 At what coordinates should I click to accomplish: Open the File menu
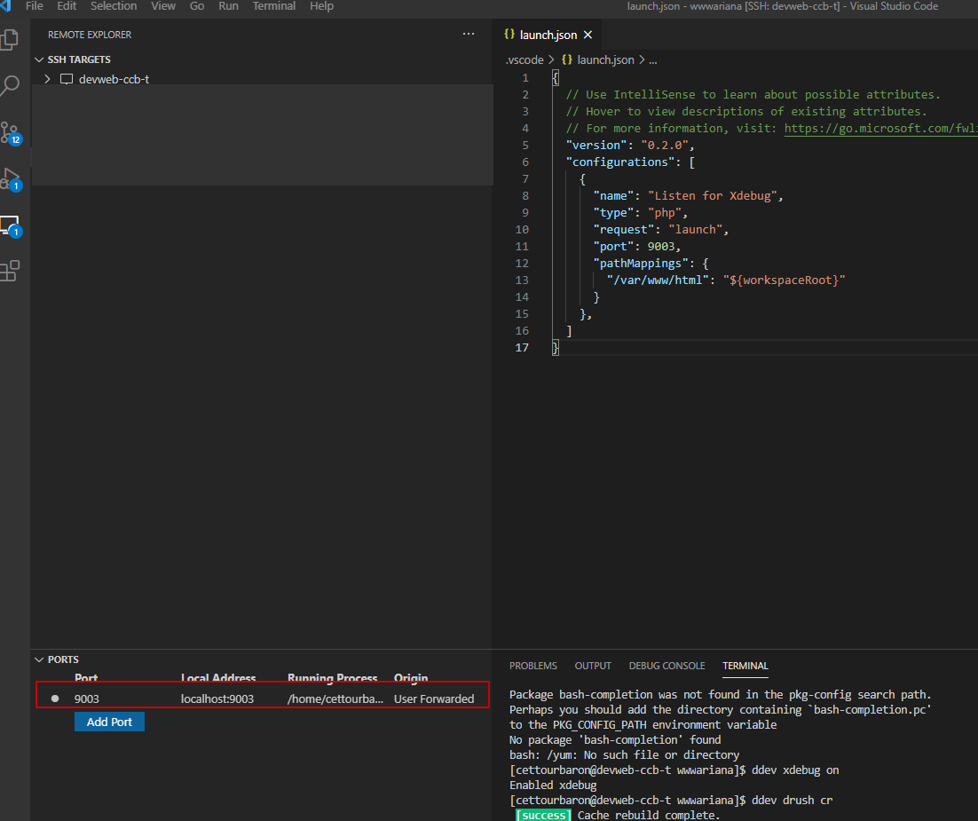click(x=35, y=6)
